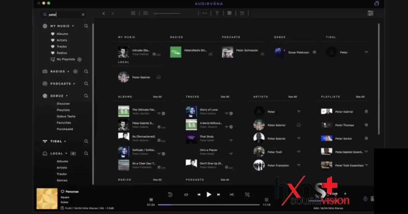Open Peter Tosh artist

pos(277,152)
